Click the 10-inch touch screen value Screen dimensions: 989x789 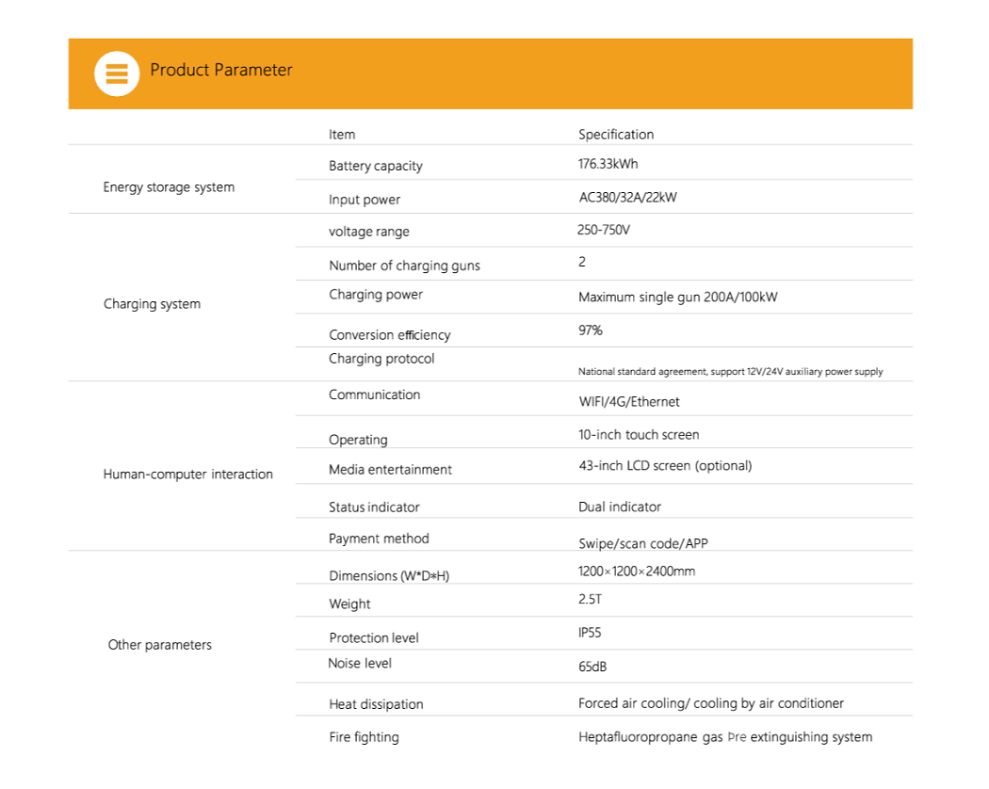pyautogui.click(x=639, y=435)
